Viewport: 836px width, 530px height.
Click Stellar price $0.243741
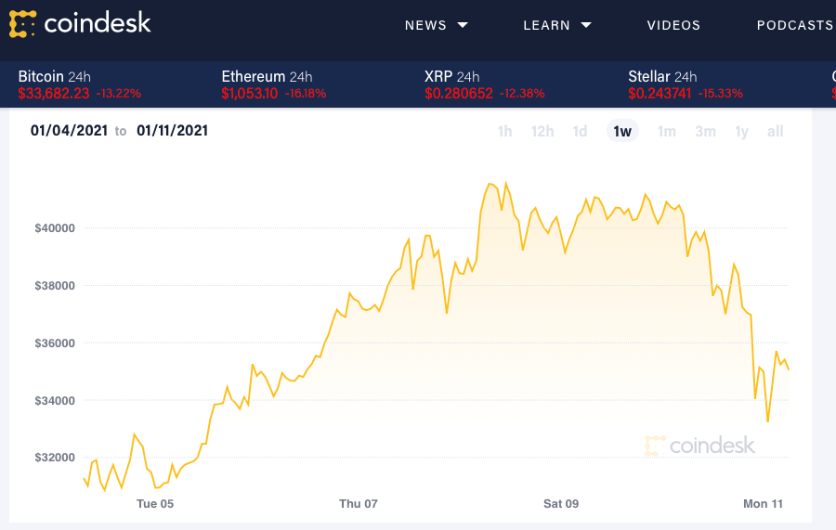[660, 93]
